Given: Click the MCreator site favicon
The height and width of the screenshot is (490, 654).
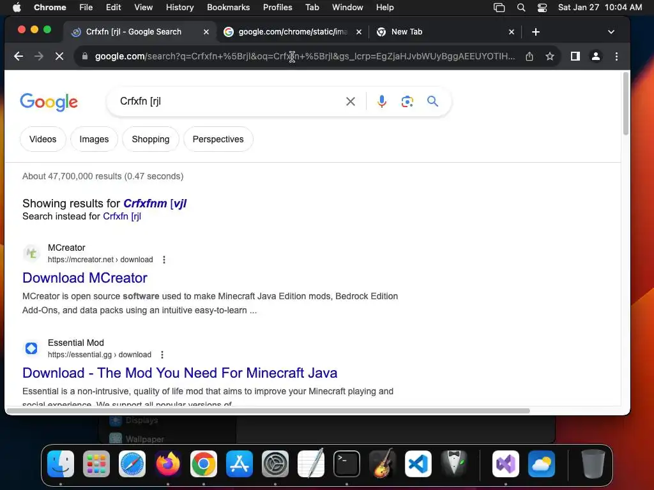Looking at the screenshot, I should click(x=31, y=253).
